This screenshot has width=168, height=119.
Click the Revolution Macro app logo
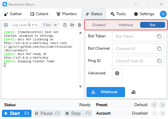(x=5, y=4)
